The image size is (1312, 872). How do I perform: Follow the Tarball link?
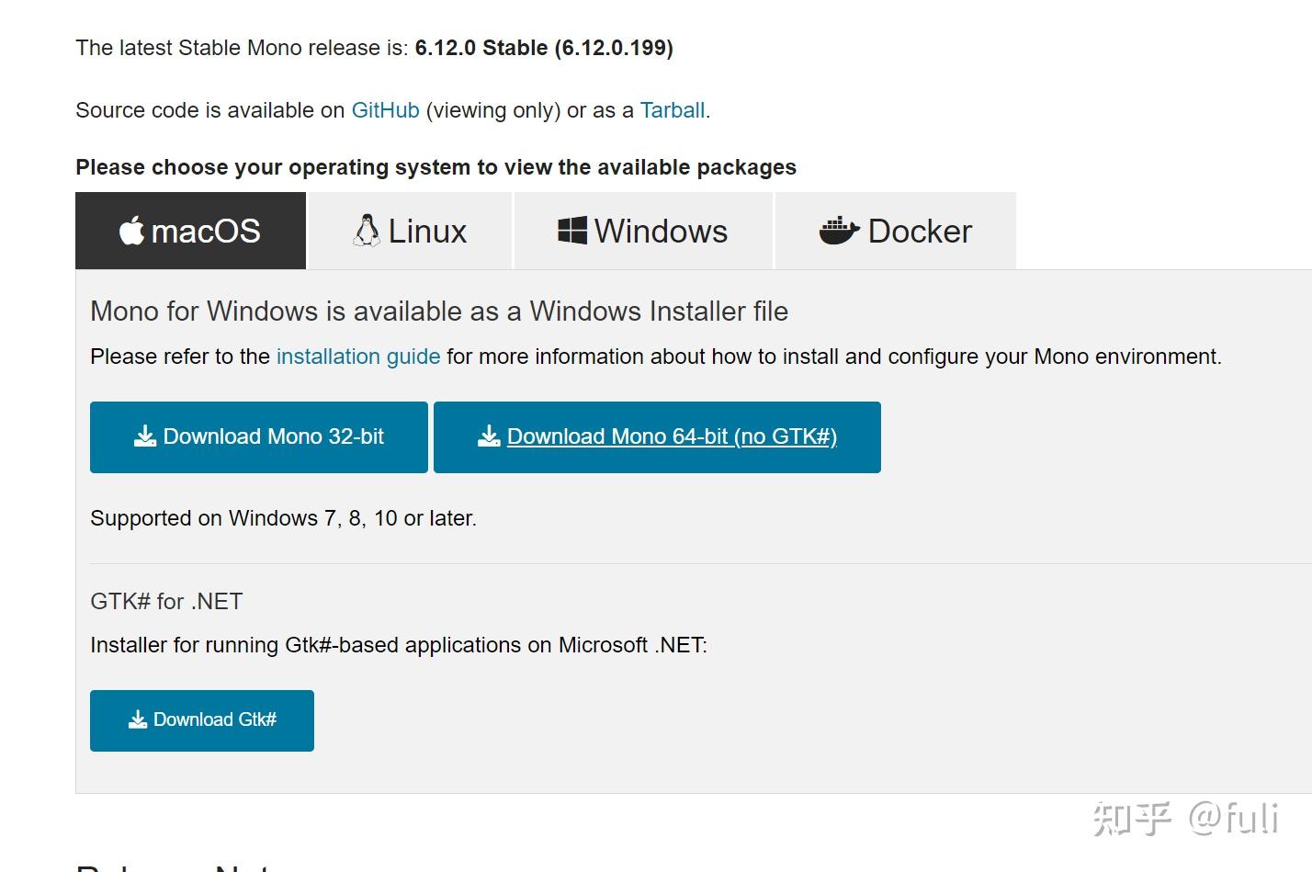(x=673, y=110)
